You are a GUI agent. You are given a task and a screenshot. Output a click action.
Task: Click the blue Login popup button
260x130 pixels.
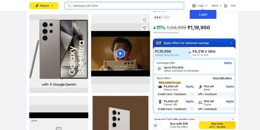click(203, 14)
